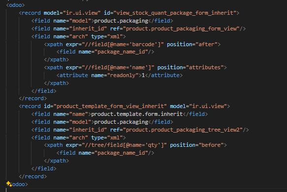Click the id "product_template_form_view_inherit" string
Viewport: 287px width, 192px height.
(110, 106)
